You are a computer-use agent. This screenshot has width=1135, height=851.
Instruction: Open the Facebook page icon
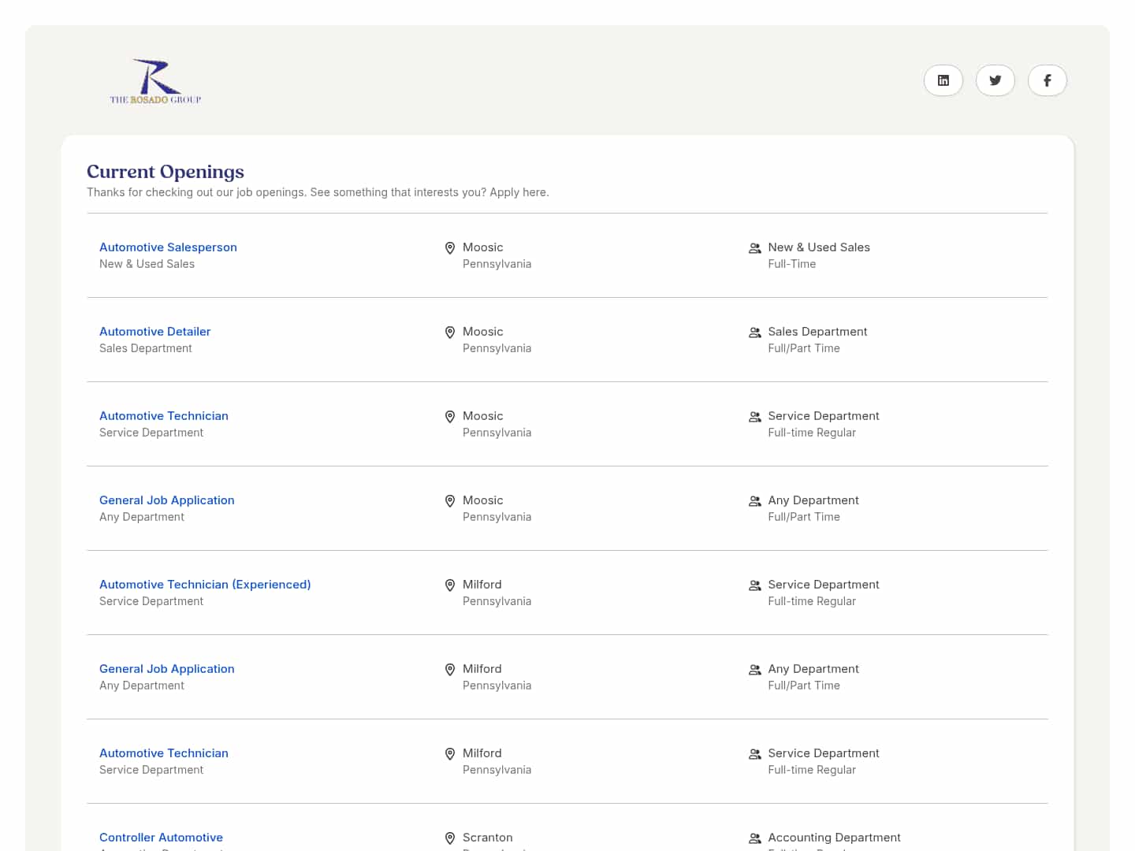1047,80
